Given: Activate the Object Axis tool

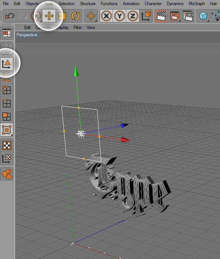Looking at the screenshot, I should click(x=7, y=77).
